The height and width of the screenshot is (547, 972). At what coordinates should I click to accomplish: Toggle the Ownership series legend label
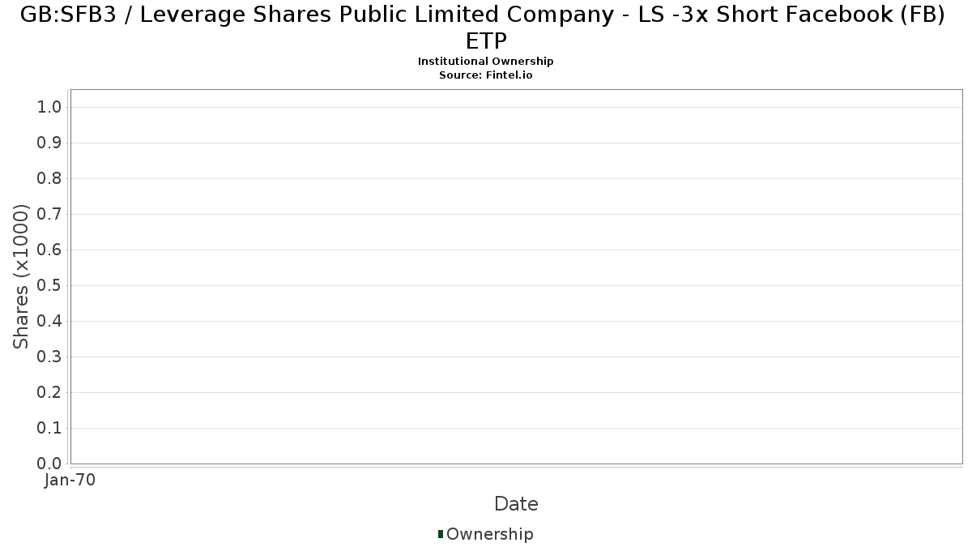pos(489,534)
